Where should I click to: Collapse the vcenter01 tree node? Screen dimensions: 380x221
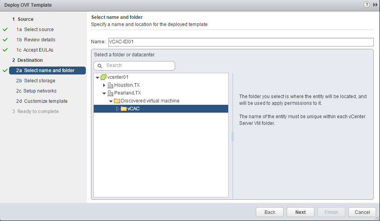(98, 78)
